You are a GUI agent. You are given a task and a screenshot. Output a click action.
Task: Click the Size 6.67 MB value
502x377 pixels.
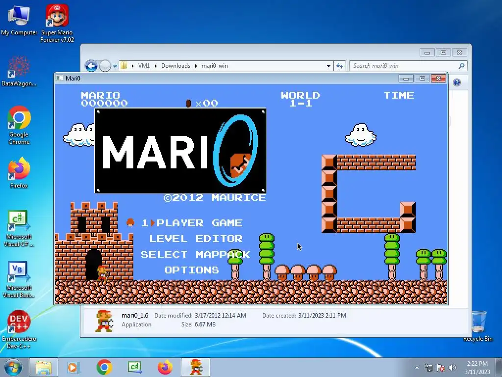click(x=205, y=324)
